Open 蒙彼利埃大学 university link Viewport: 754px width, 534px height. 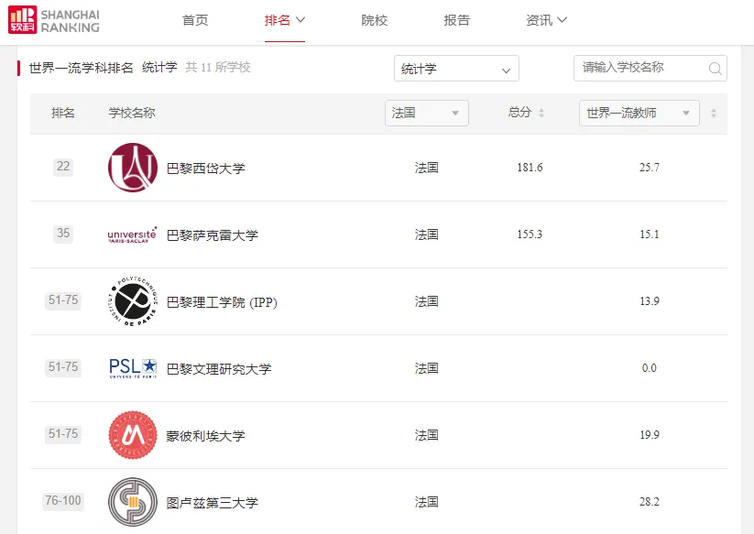206,436
